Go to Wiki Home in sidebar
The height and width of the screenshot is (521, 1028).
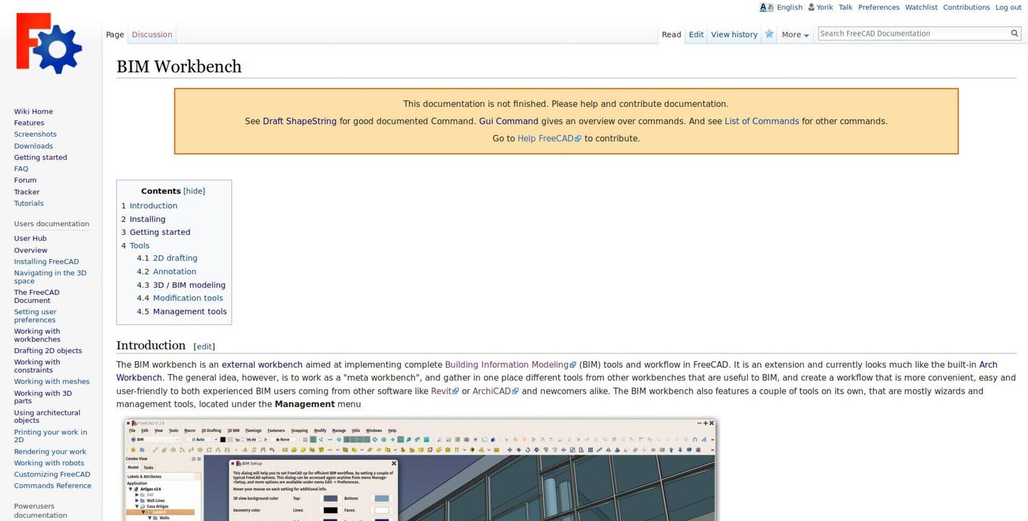pyautogui.click(x=33, y=111)
